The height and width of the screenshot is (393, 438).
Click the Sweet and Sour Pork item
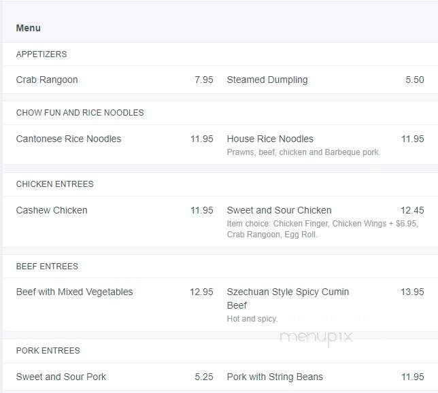click(x=61, y=377)
